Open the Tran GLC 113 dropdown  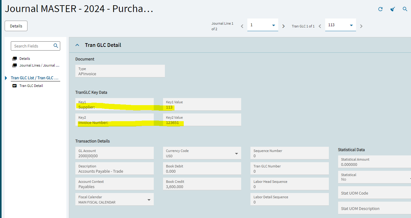[351, 25]
